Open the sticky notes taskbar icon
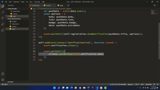Screen dimensions: 160x90 point(76,88)
